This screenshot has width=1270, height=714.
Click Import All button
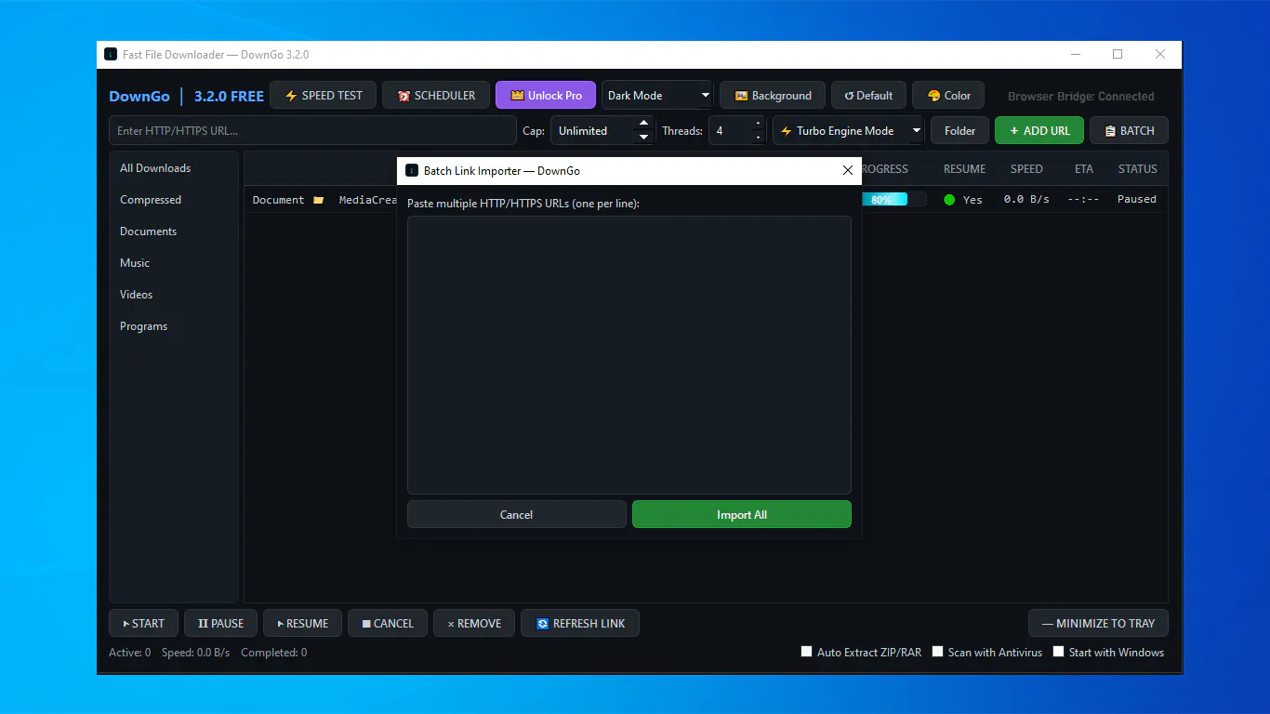pyautogui.click(x=742, y=514)
